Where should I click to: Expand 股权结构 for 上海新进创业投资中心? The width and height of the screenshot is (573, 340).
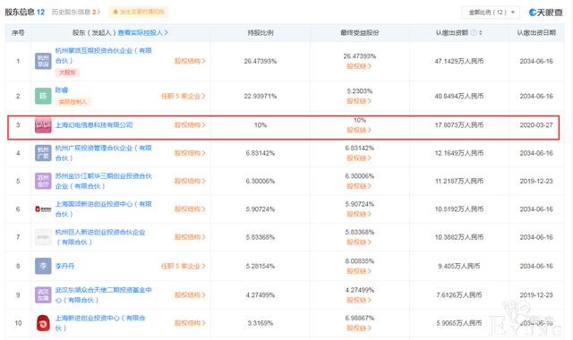point(190,323)
